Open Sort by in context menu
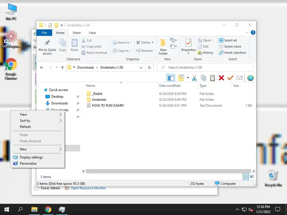Image resolution: width=287 pixels, height=215 pixels. pos(37,121)
